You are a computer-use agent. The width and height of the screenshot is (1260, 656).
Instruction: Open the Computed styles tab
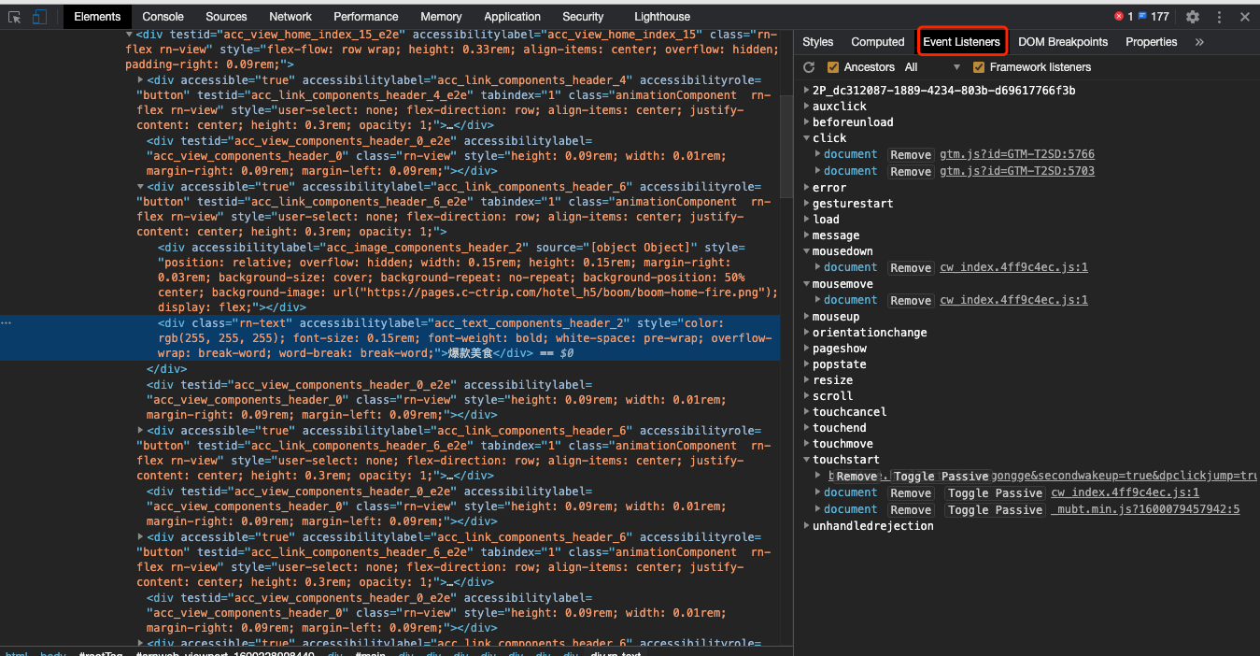877,41
